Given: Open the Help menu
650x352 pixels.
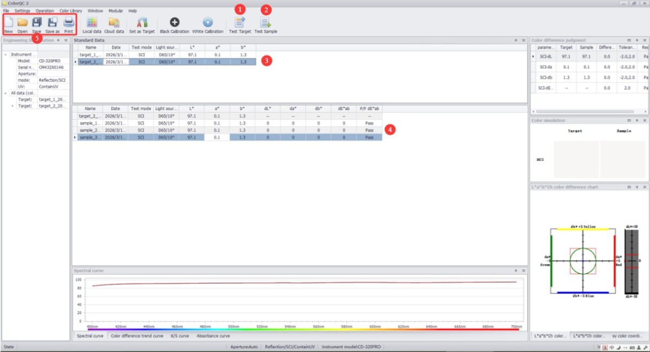Looking at the screenshot, I should point(133,11).
